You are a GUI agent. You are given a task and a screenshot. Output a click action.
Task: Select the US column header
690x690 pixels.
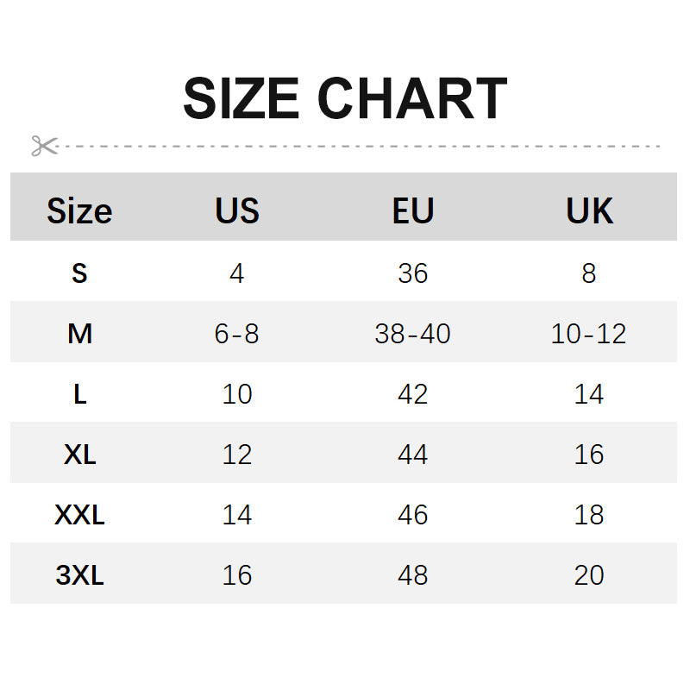[x=237, y=210]
